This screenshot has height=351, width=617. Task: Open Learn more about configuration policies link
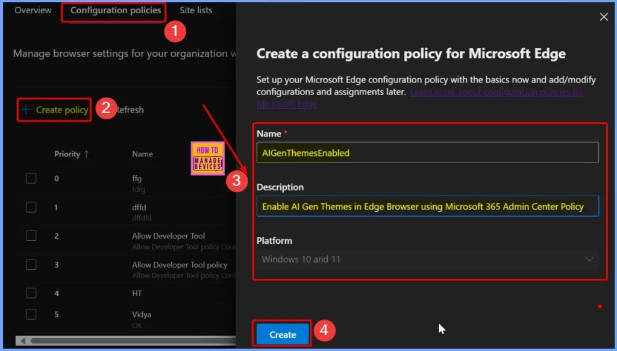(420, 98)
